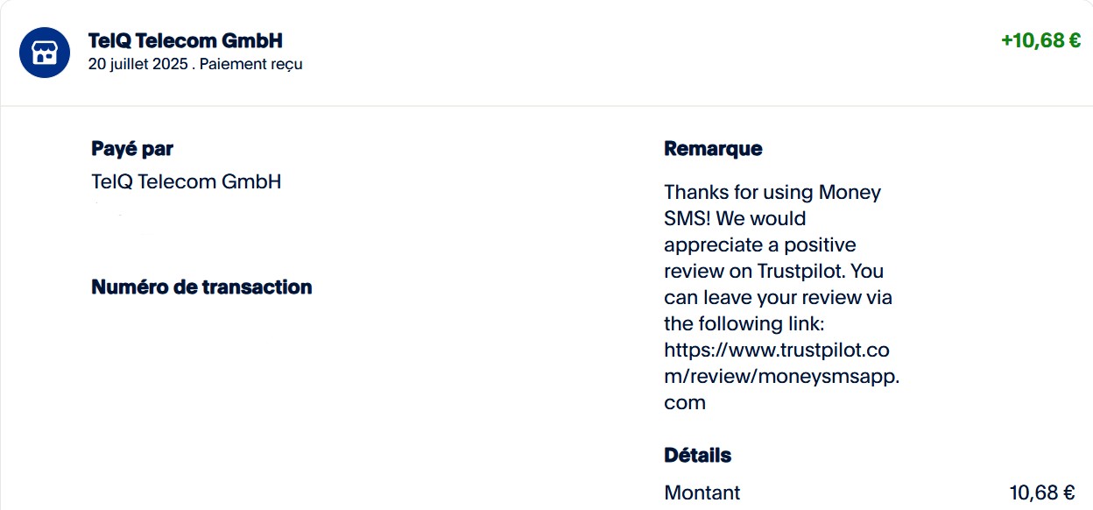1093x510 pixels.
Task: Click the 'appreciate a positive' note line
Action: click(x=760, y=244)
